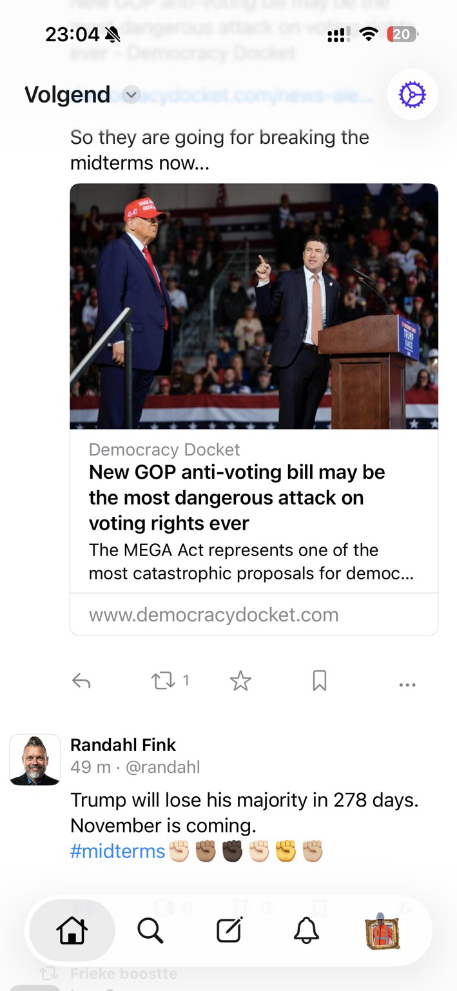Open the article headline about the GOP anti-voting bill
Screen dimensions: 457x991
tap(237, 497)
